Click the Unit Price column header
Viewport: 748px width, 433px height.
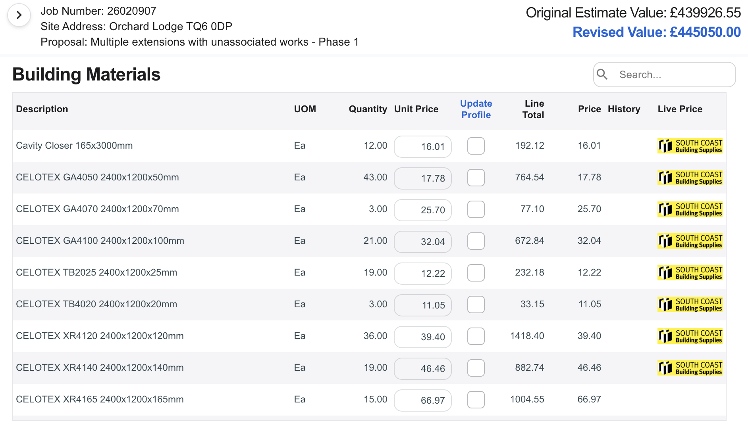point(416,109)
